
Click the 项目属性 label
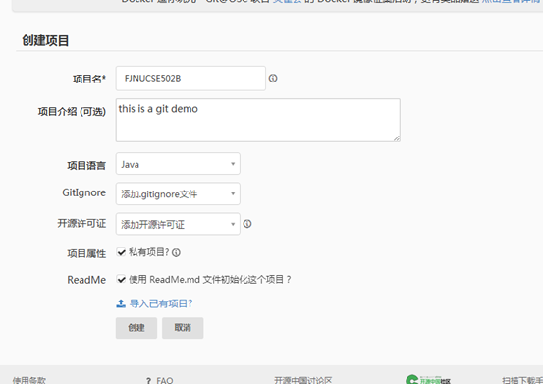tap(86, 253)
